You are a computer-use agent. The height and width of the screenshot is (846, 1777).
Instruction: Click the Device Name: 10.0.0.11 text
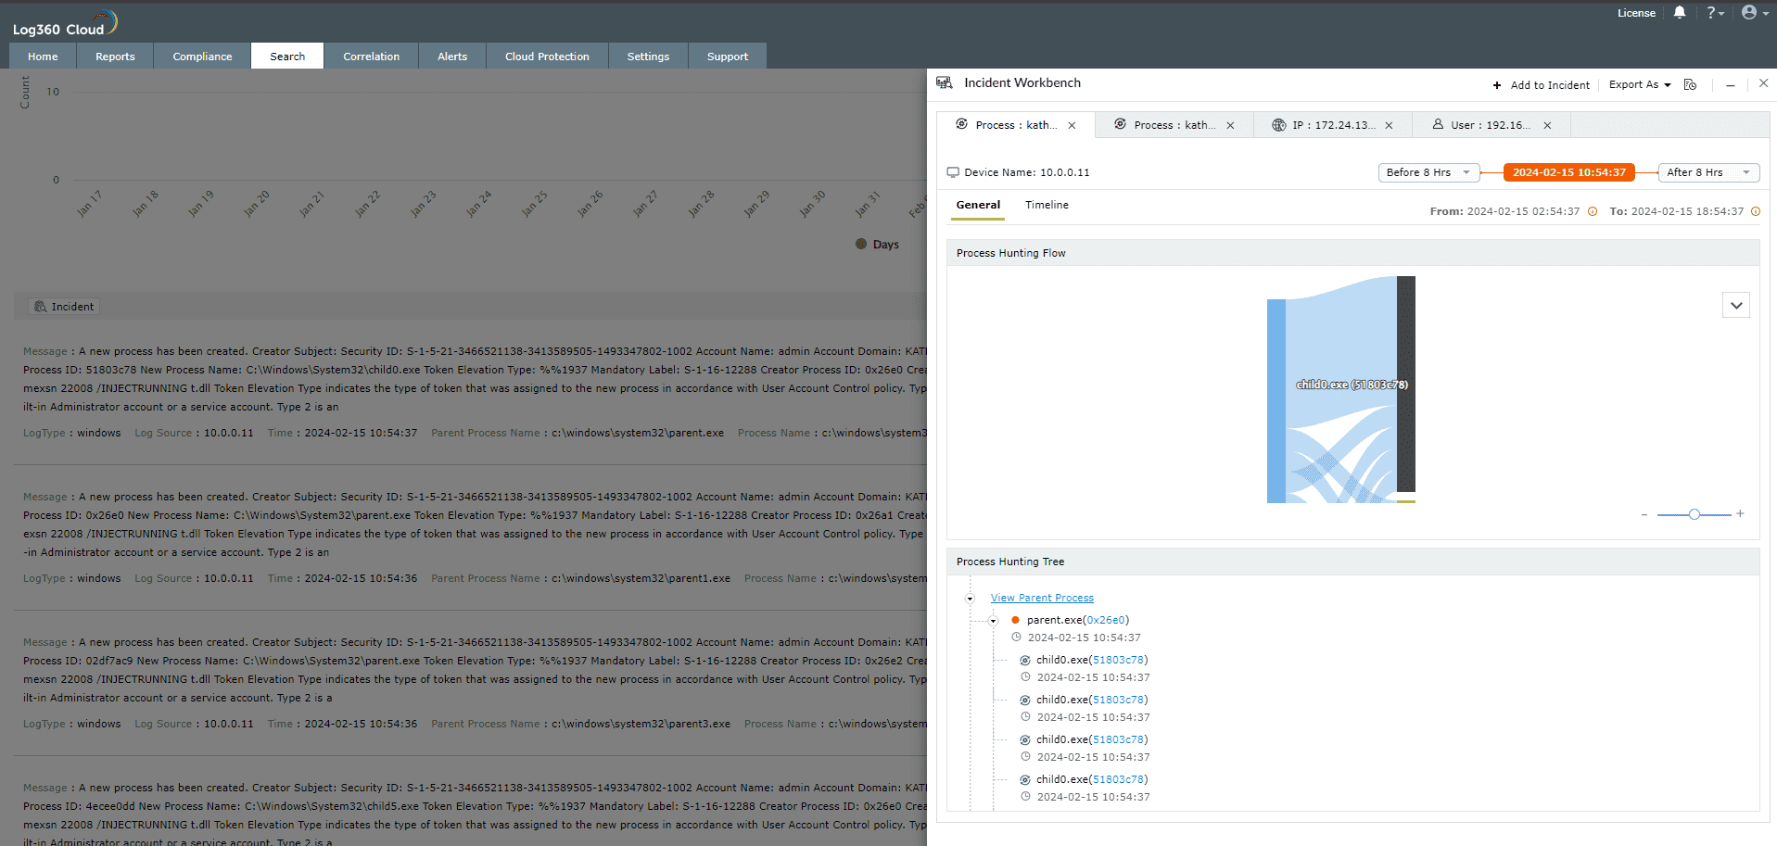[1027, 172]
